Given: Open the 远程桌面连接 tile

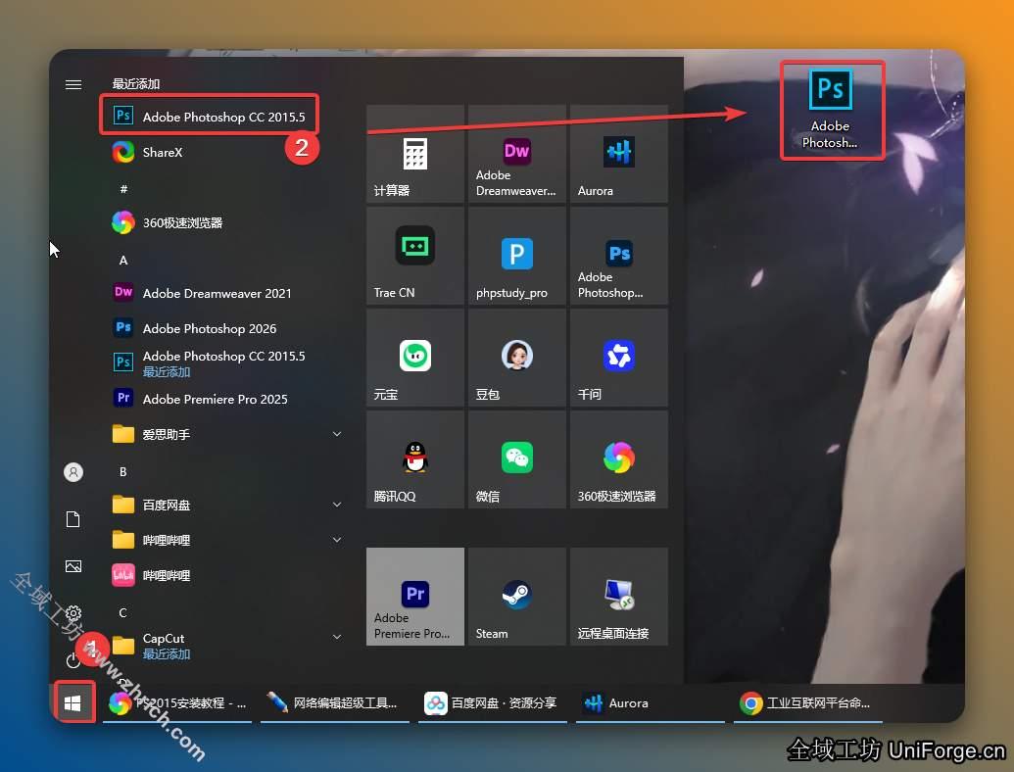Looking at the screenshot, I should pos(619,596).
